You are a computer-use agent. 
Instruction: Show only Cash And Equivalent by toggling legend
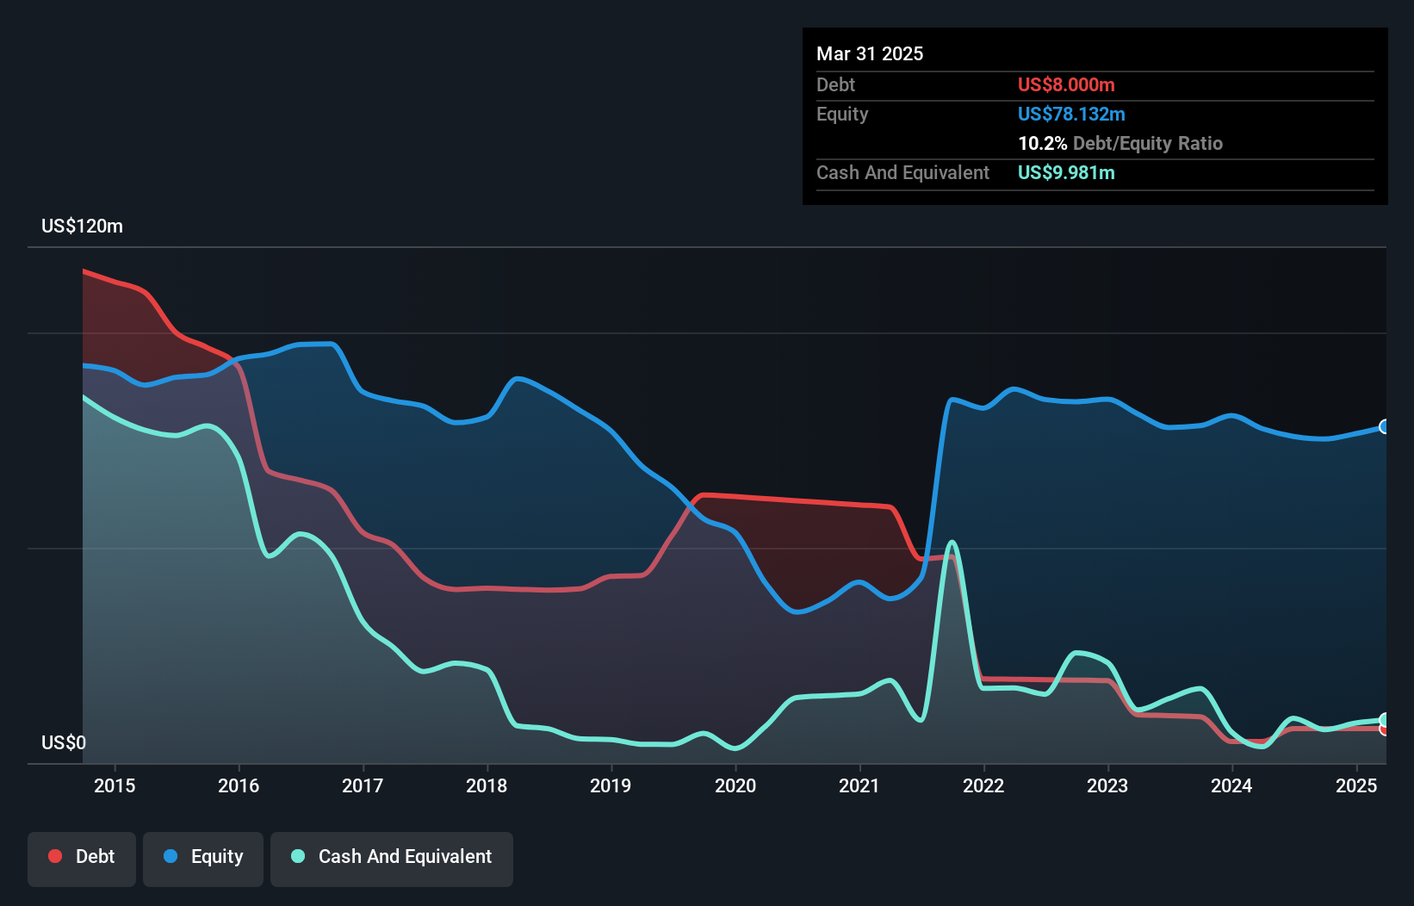click(392, 858)
